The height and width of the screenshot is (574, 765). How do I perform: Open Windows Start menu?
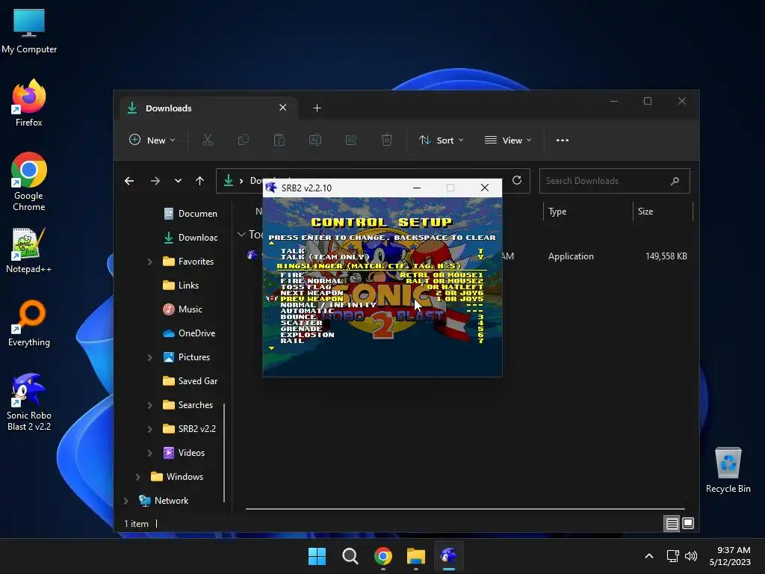[x=317, y=556]
